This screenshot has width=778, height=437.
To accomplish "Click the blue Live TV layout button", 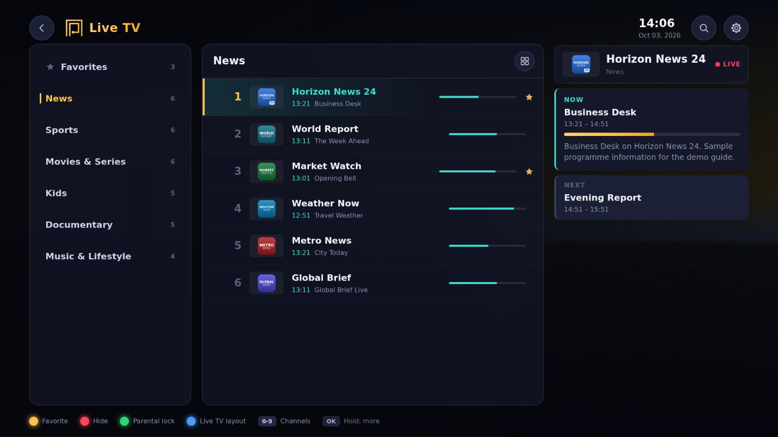I will (x=191, y=421).
